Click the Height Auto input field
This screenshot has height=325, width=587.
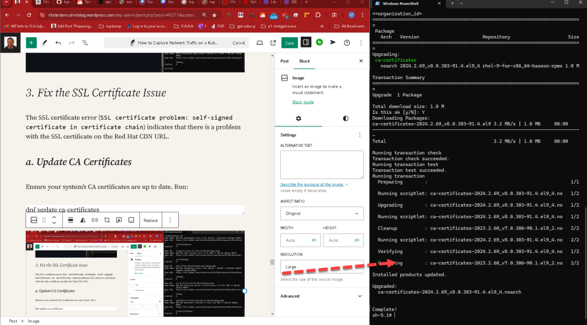point(343,240)
